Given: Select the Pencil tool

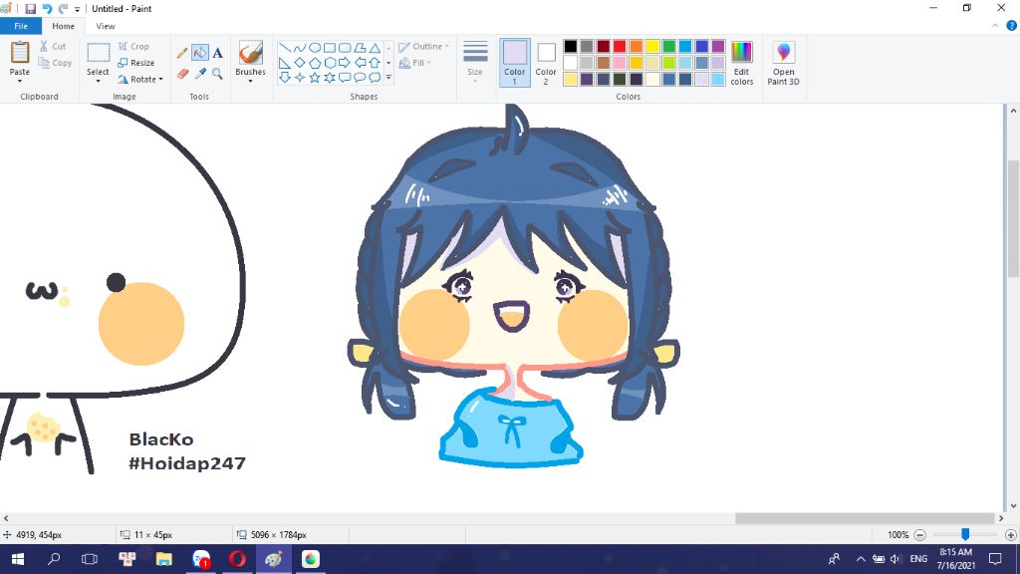Looking at the screenshot, I should [x=182, y=54].
